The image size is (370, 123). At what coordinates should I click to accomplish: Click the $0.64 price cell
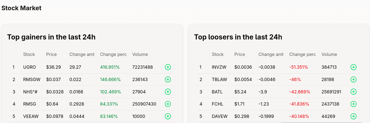(52, 104)
